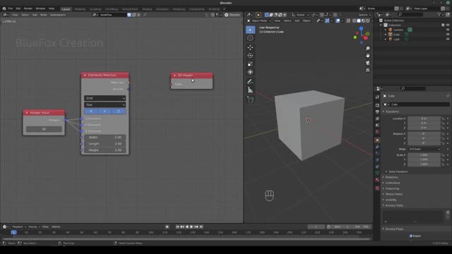This screenshot has width=452, height=254.
Task: Open the Output properties tab
Action: pos(377,111)
